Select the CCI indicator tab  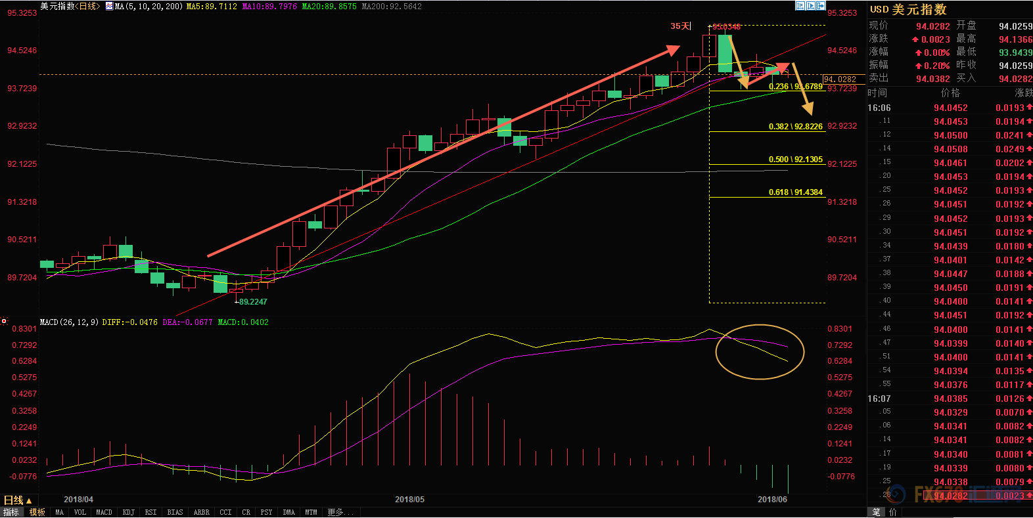[225, 512]
